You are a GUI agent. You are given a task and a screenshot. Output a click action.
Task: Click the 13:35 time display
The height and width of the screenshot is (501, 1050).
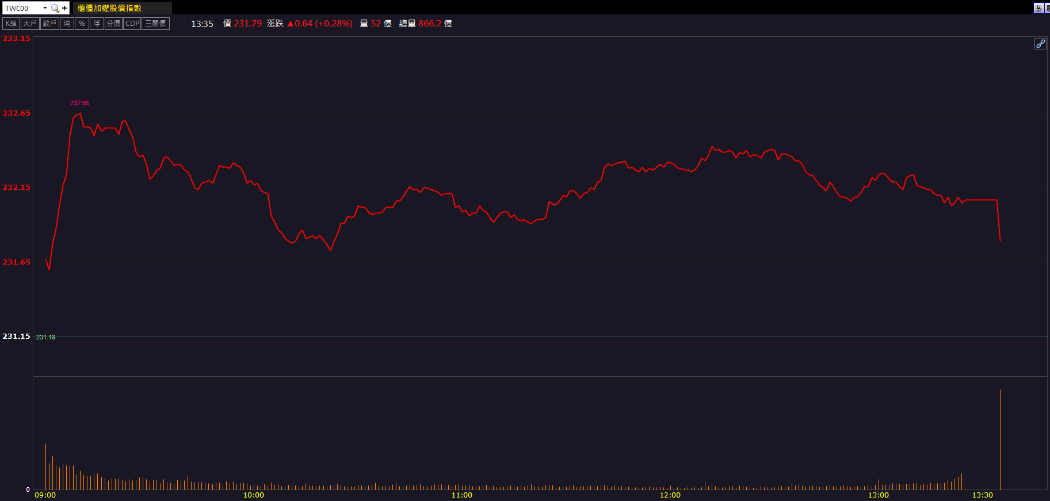pos(202,24)
